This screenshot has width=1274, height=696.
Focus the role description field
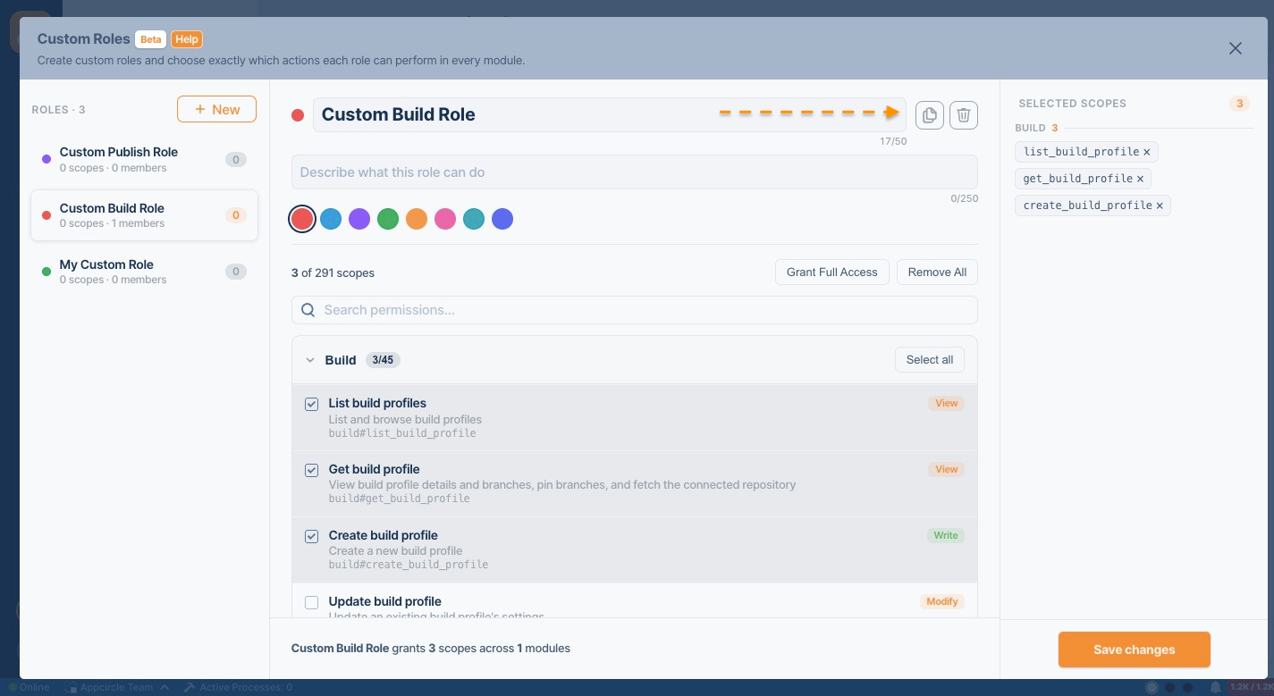coord(635,172)
